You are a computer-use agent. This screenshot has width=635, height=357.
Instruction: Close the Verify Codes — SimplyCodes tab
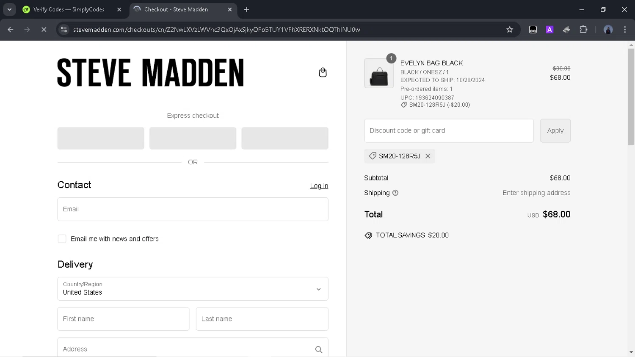(119, 9)
